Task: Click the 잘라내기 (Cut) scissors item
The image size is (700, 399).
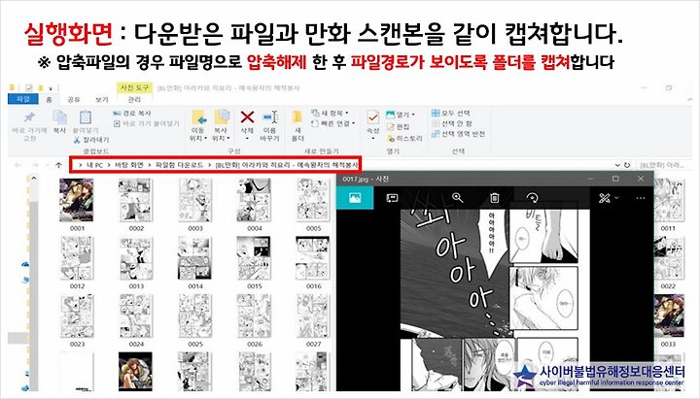Action: [91, 140]
